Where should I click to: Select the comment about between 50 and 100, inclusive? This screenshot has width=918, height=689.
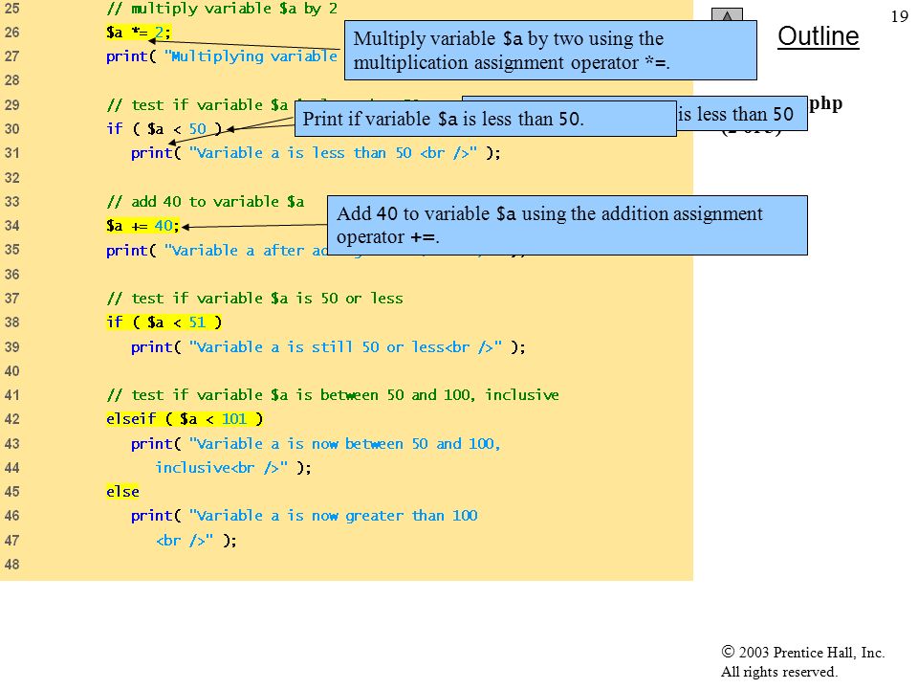333,395
